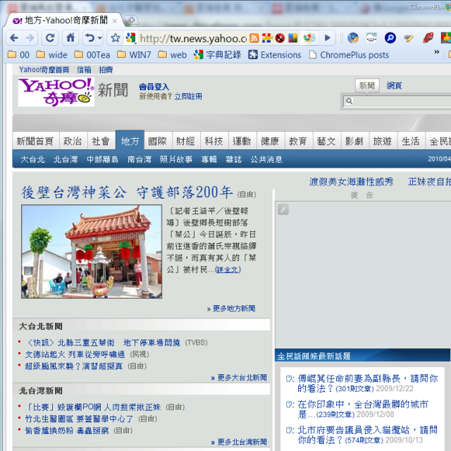This screenshot has height=451, width=451.
Task: Click the blue magnifier extension icon
Action: [390, 38]
